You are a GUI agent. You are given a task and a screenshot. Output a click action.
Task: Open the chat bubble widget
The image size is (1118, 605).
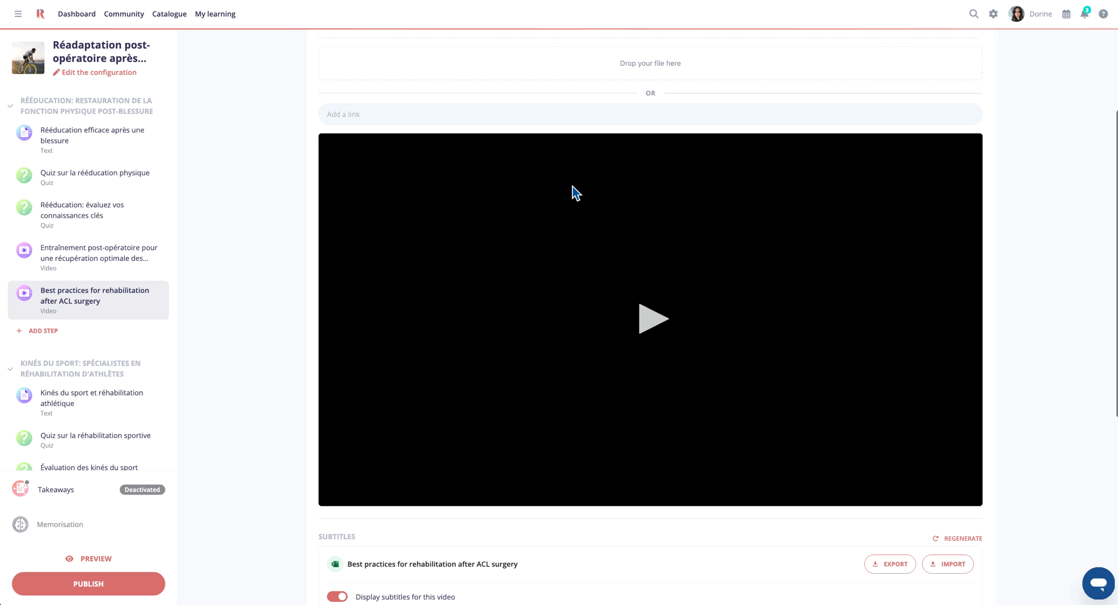[1098, 583]
